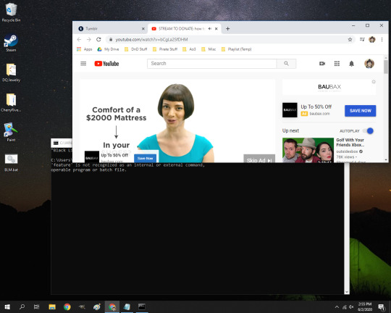Open the outsidexbox channel name
Screen dimensions: 391x313
point(347,151)
